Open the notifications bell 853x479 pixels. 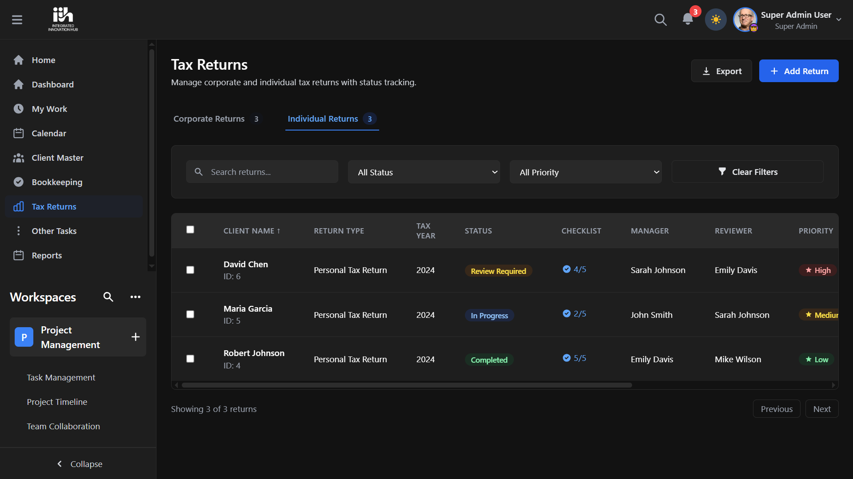pyautogui.click(x=687, y=19)
